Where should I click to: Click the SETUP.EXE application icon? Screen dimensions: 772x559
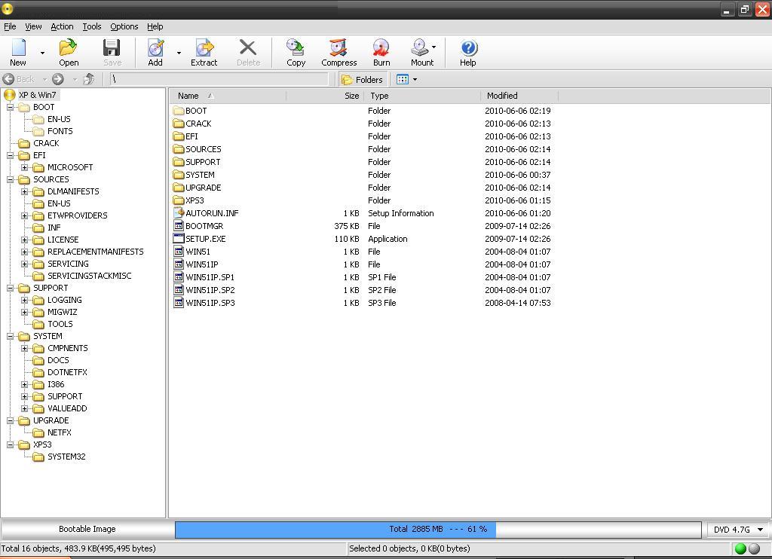coord(179,239)
